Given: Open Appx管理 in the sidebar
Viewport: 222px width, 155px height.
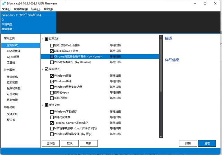Looking at the screenshot, I should pyautogui.click(x=13, y=57).
